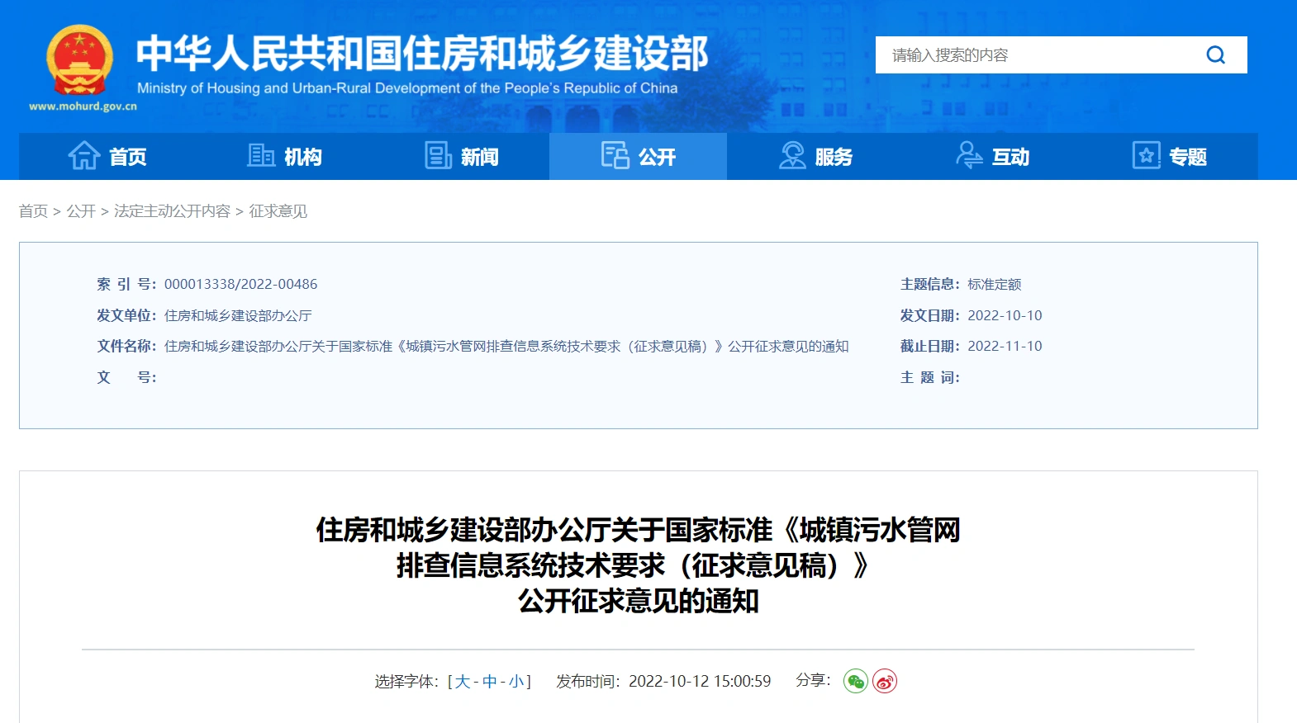Click the home house icon in navigation
This screenshot has height=723, width=1297.
coord(84,155)
